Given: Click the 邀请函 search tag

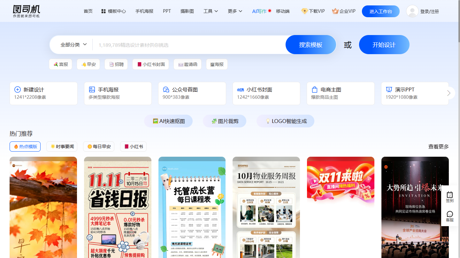Looking at the screenshot, I should 188,64.
